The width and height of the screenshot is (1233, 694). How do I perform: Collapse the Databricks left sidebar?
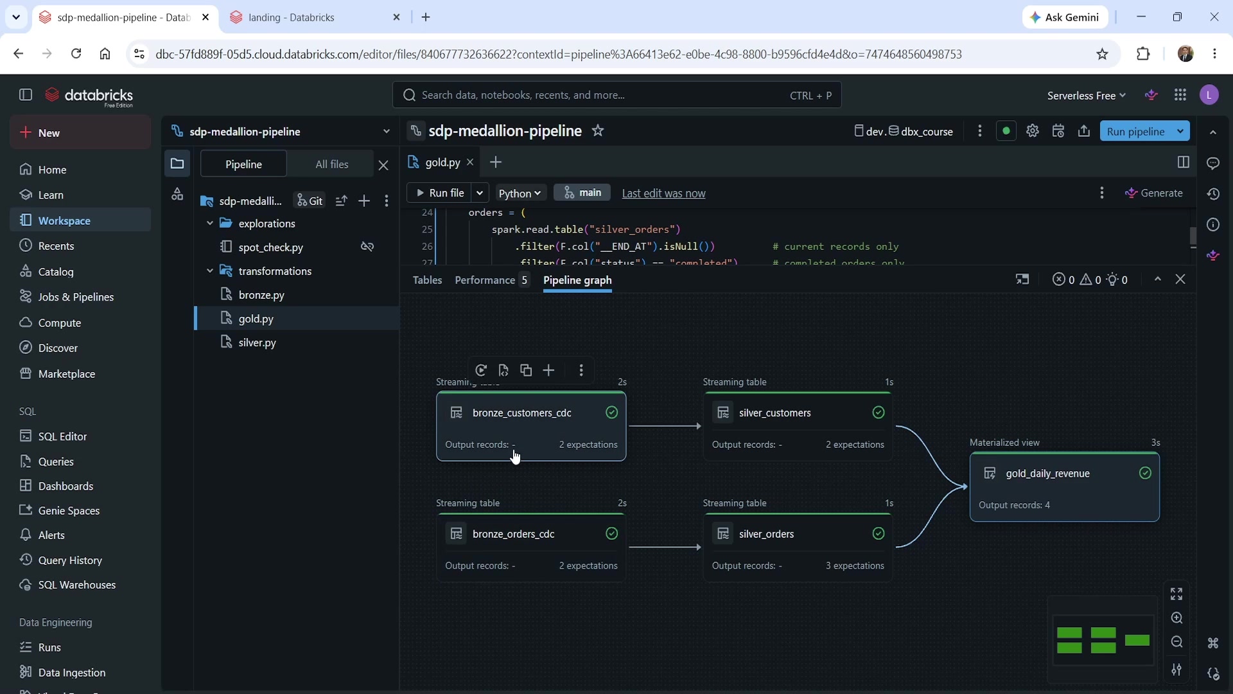pyautogui.click(x=26, y=95)
